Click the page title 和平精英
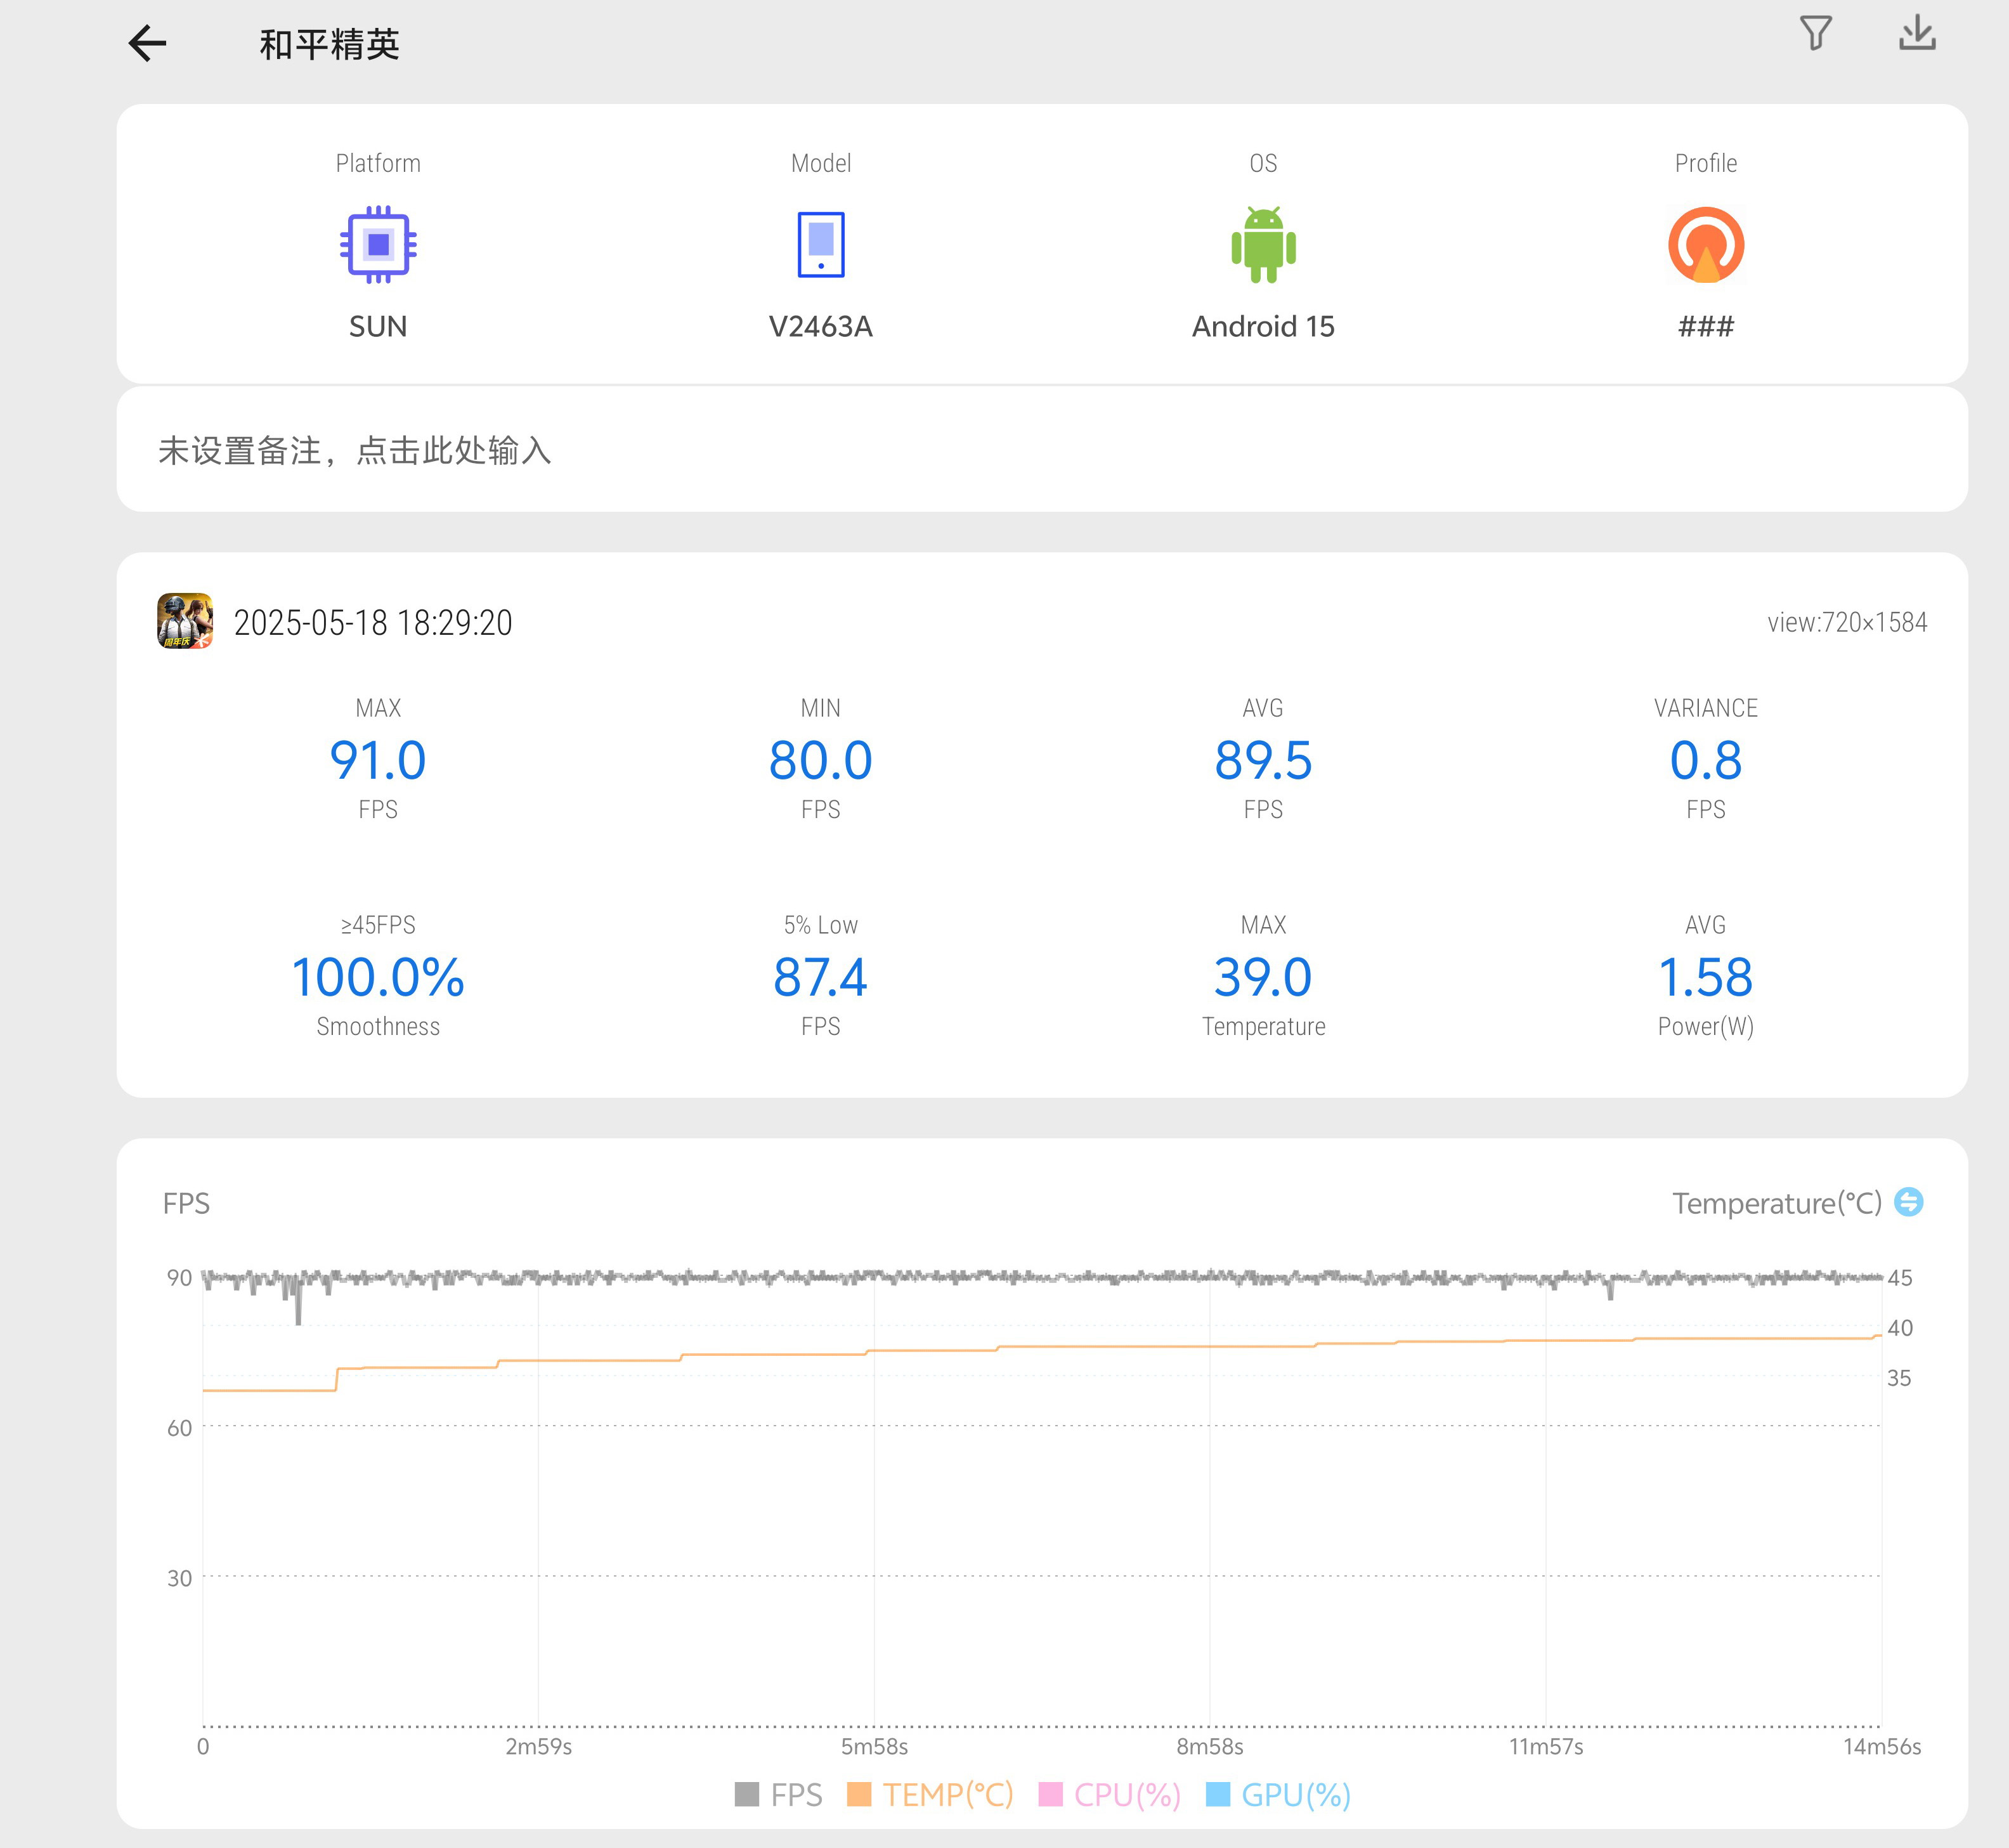The image size is (2009, 1848). tap(329, 44)
